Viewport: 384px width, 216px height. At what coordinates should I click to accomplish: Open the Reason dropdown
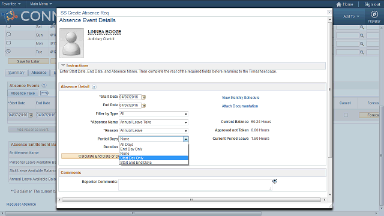[154, 131]
